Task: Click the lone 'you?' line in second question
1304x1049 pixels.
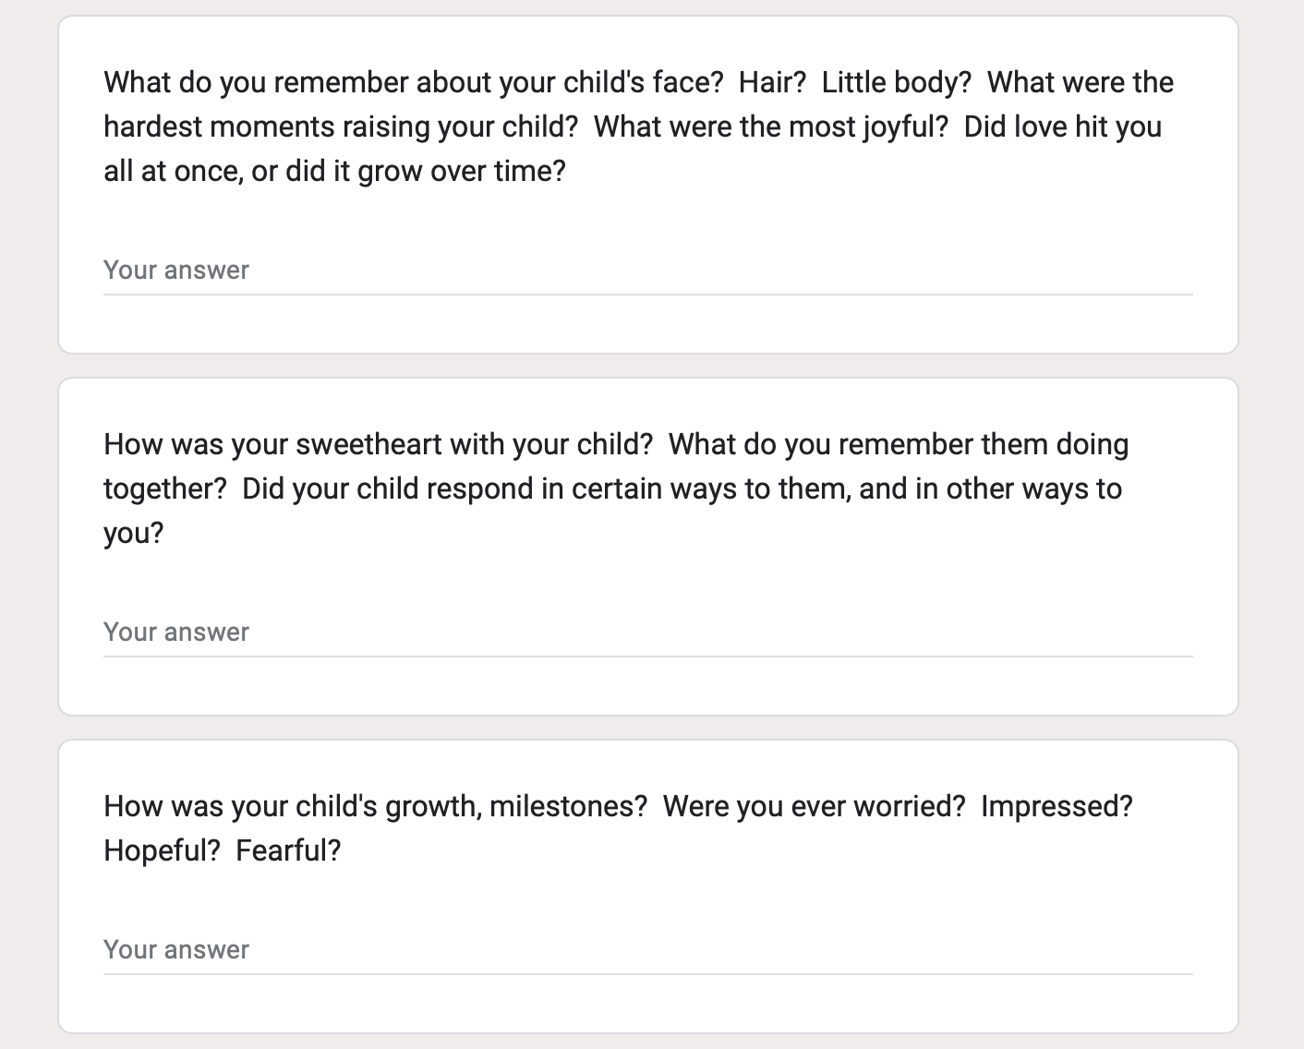Action: (133, 533)
